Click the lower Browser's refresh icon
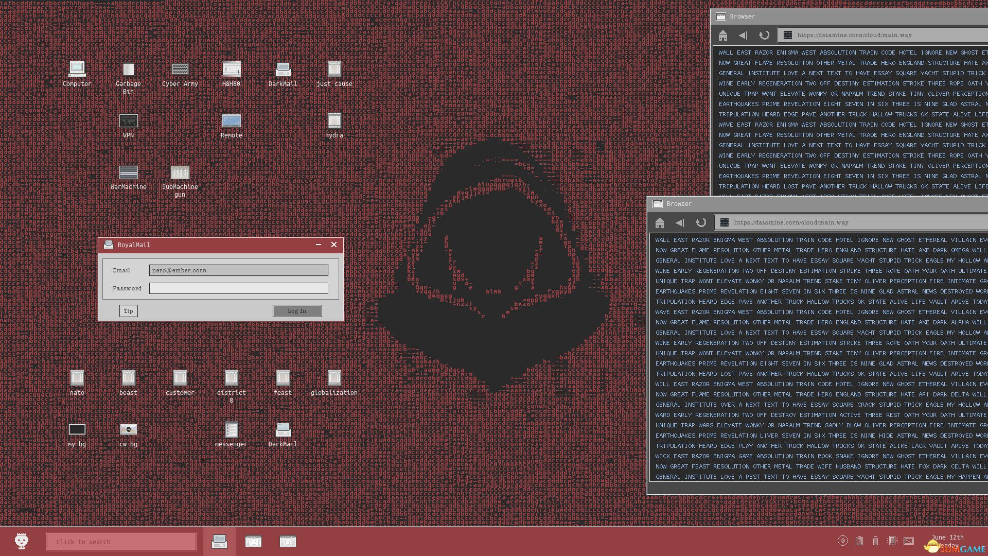This screenshot has width=988, height=556. pos(700,222)
